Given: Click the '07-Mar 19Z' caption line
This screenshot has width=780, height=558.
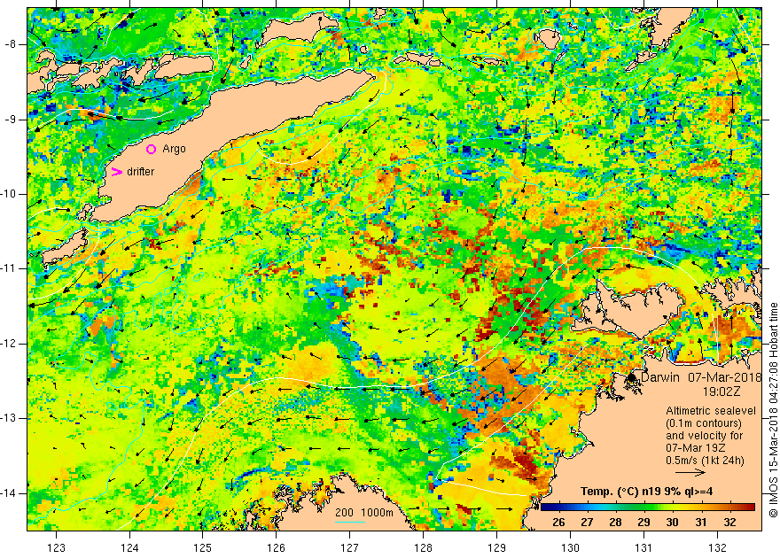Looking at the screenshot, I should tap(697, 447).
